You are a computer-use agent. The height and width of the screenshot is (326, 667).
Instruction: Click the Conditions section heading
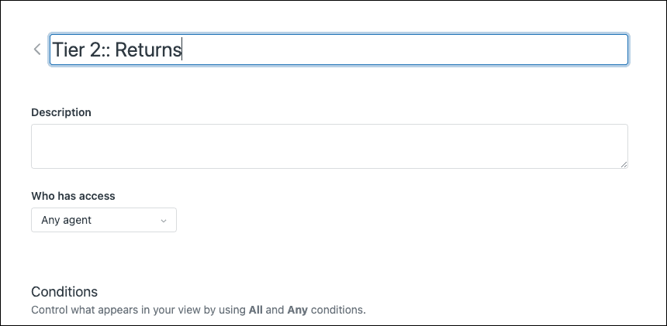click(64, 292)
